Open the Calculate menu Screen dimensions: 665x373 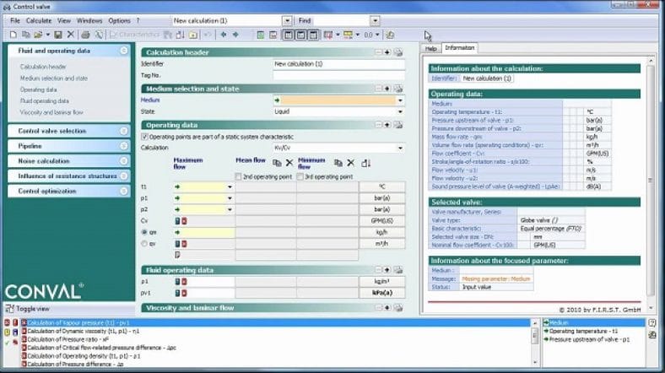click(38, 19)
